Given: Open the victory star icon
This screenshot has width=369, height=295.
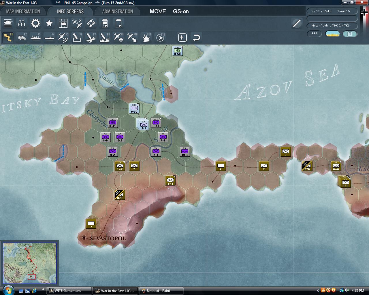Looking at the screenshot, I should 49,23.
